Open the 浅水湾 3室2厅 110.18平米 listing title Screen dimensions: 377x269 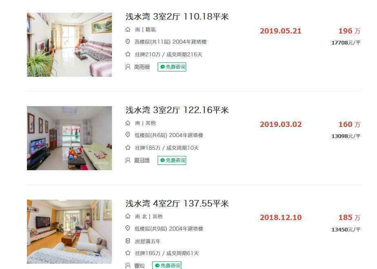coord(177,17)
